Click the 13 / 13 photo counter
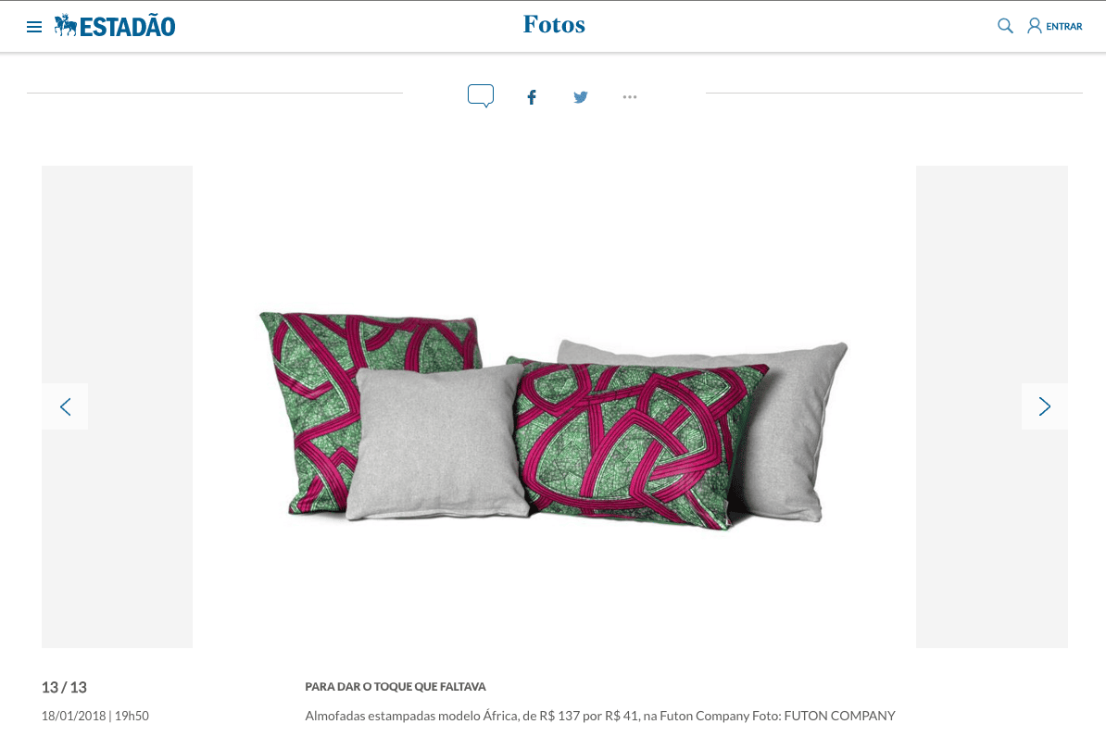The height and width of the screenshot is (749, 1106). [x=64, y=687]
